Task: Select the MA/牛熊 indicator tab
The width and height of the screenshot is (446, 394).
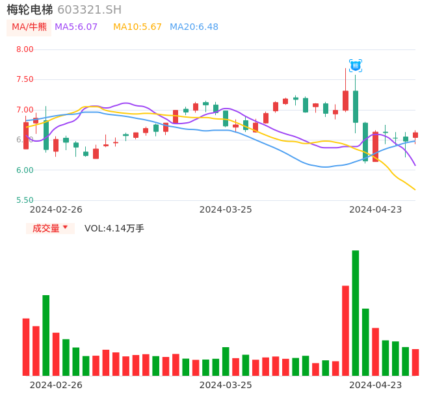Action: tap(29, 27)
